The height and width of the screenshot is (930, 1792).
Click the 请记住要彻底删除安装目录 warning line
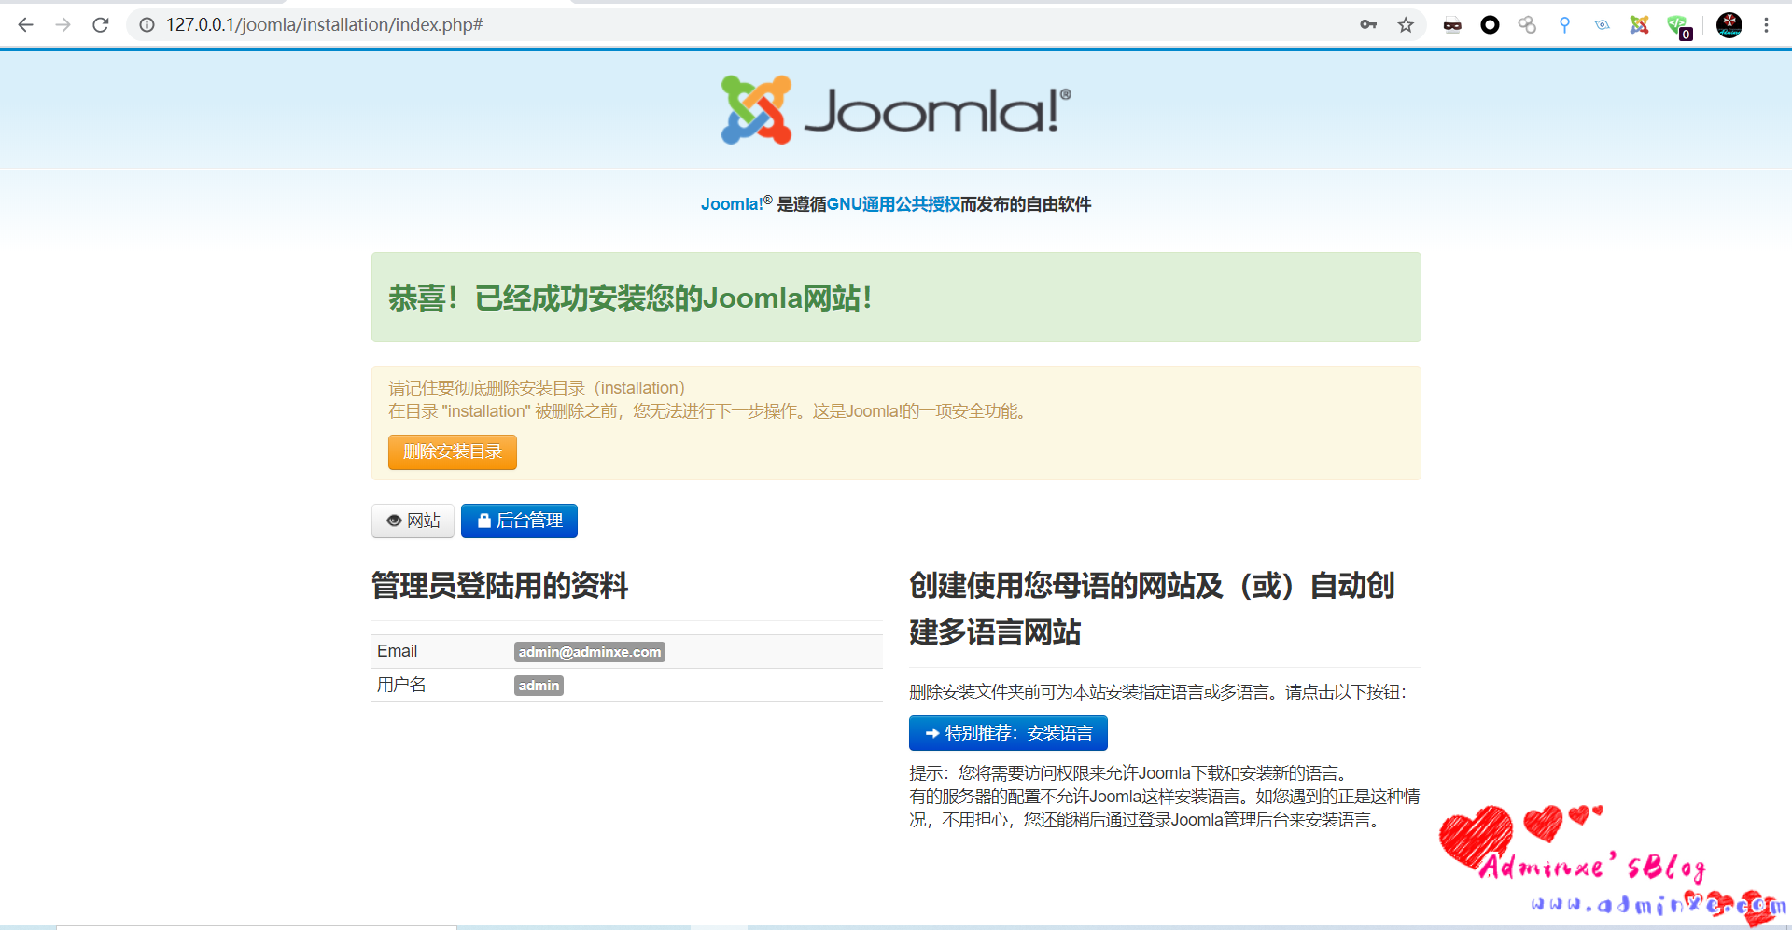click(x=537, y=388)
